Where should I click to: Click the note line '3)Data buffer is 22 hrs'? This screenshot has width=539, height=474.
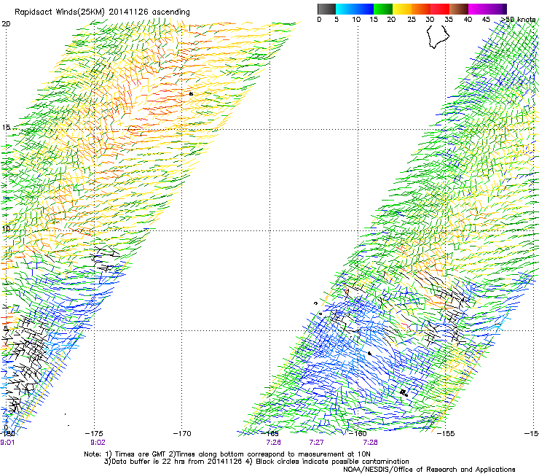pyautogui.click(x=256, y=462)
